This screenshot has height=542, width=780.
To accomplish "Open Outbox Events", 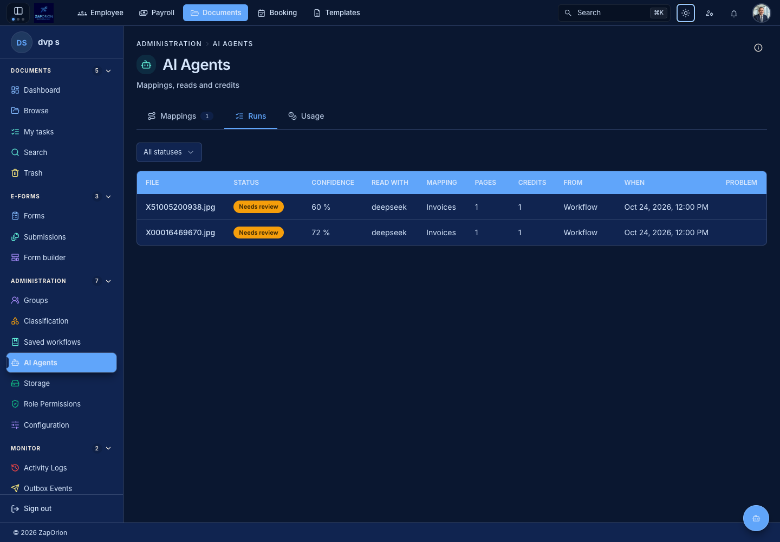I will click(62, 488).
